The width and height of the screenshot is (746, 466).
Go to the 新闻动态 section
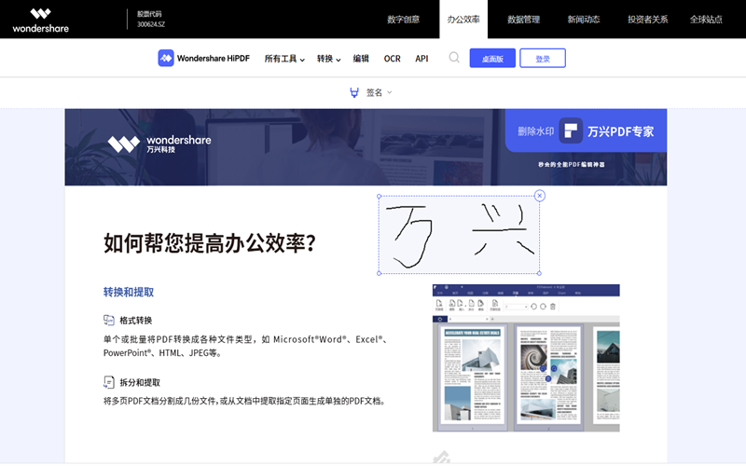(584, 20)
